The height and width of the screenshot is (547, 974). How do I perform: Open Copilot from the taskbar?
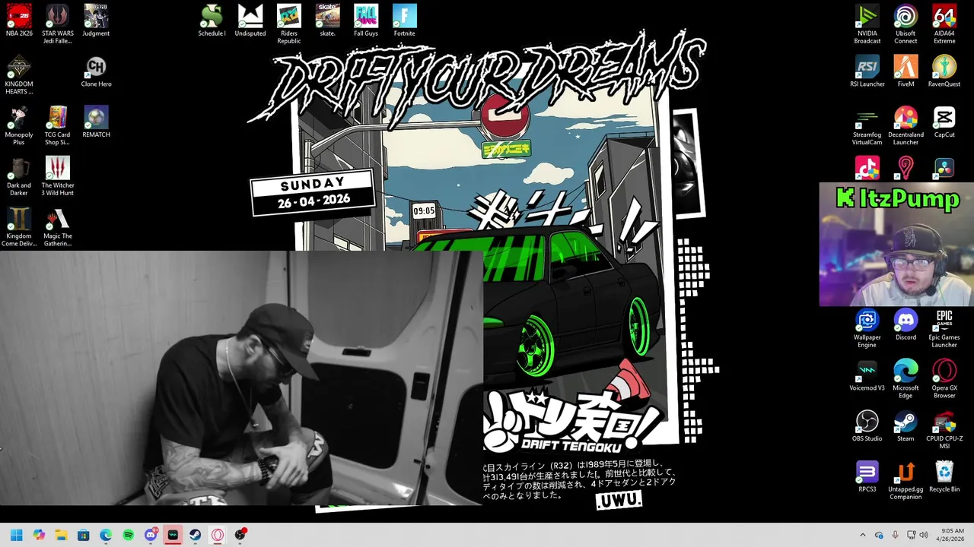coord(39,535)
